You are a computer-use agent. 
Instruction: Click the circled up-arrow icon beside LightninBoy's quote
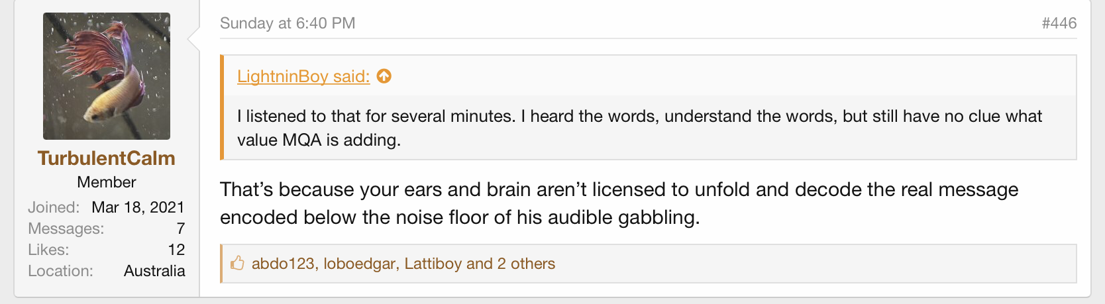(384, 77)
